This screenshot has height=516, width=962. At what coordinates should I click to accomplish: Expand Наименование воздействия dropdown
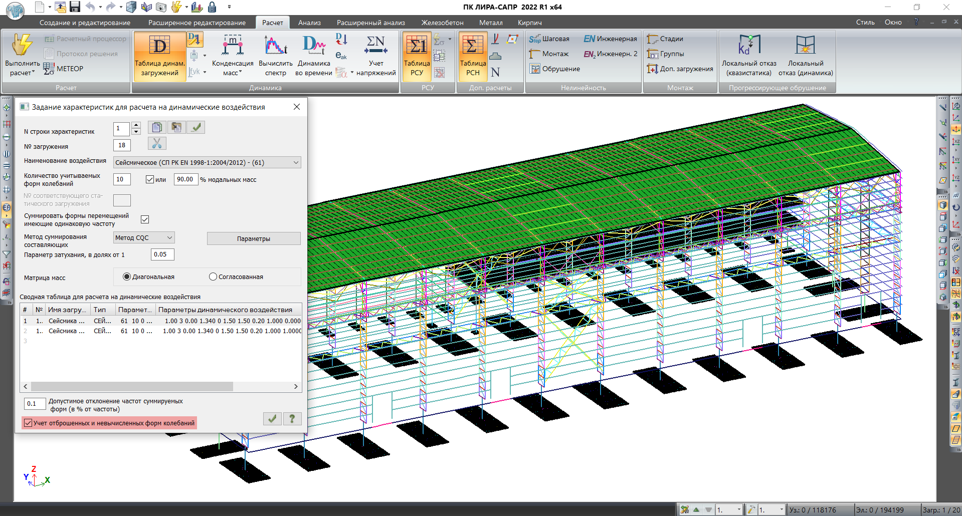(x=296, y=162)
